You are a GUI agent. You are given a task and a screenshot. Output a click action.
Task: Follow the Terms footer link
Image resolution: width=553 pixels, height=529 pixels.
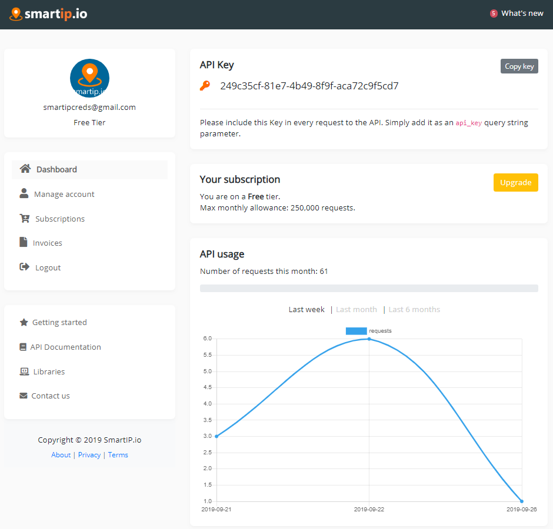pyautogui.click(x=118, y=455)
